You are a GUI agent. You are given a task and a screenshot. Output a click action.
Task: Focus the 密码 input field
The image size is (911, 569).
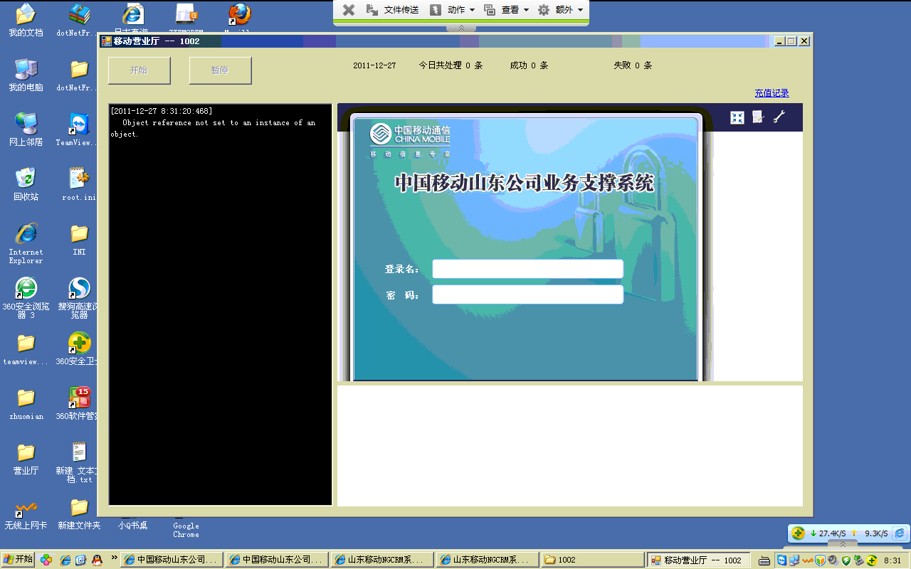click(x=528, y=294)
